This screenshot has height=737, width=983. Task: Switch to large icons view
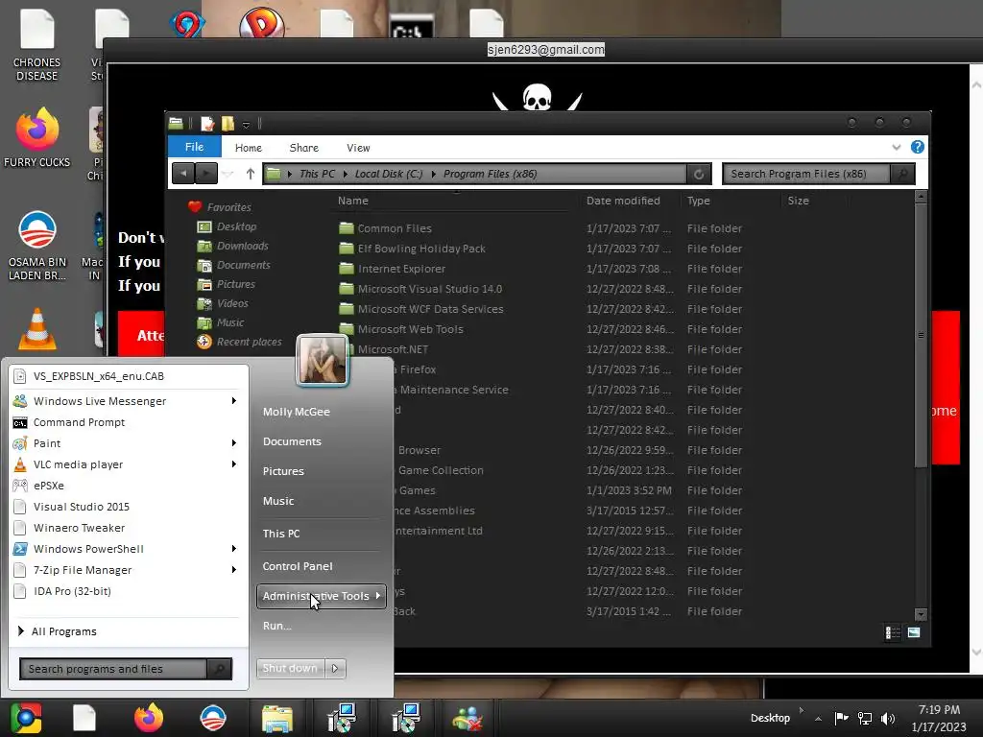[x=914, y=633]
